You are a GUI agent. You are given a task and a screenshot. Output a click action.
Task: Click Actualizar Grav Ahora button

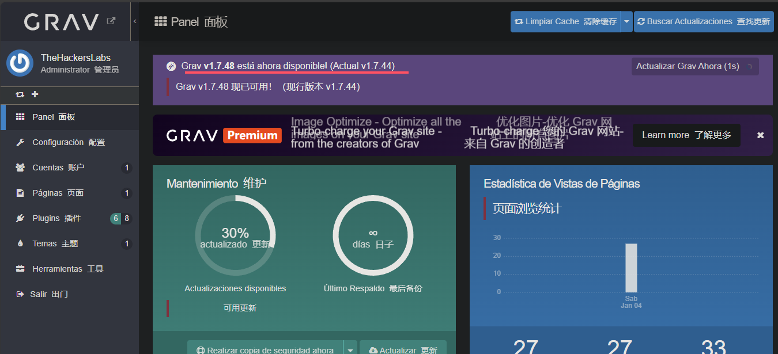[x=694, y=66]
